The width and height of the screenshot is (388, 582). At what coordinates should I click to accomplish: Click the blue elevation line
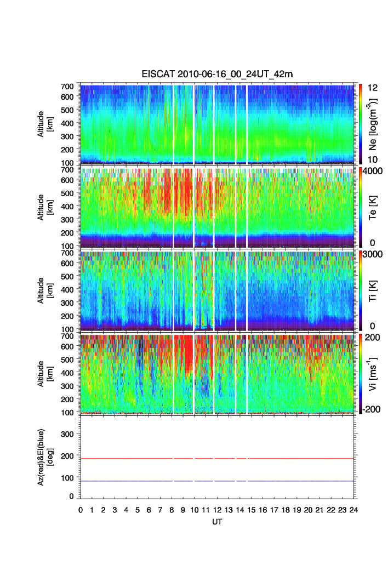click(137, 481)
